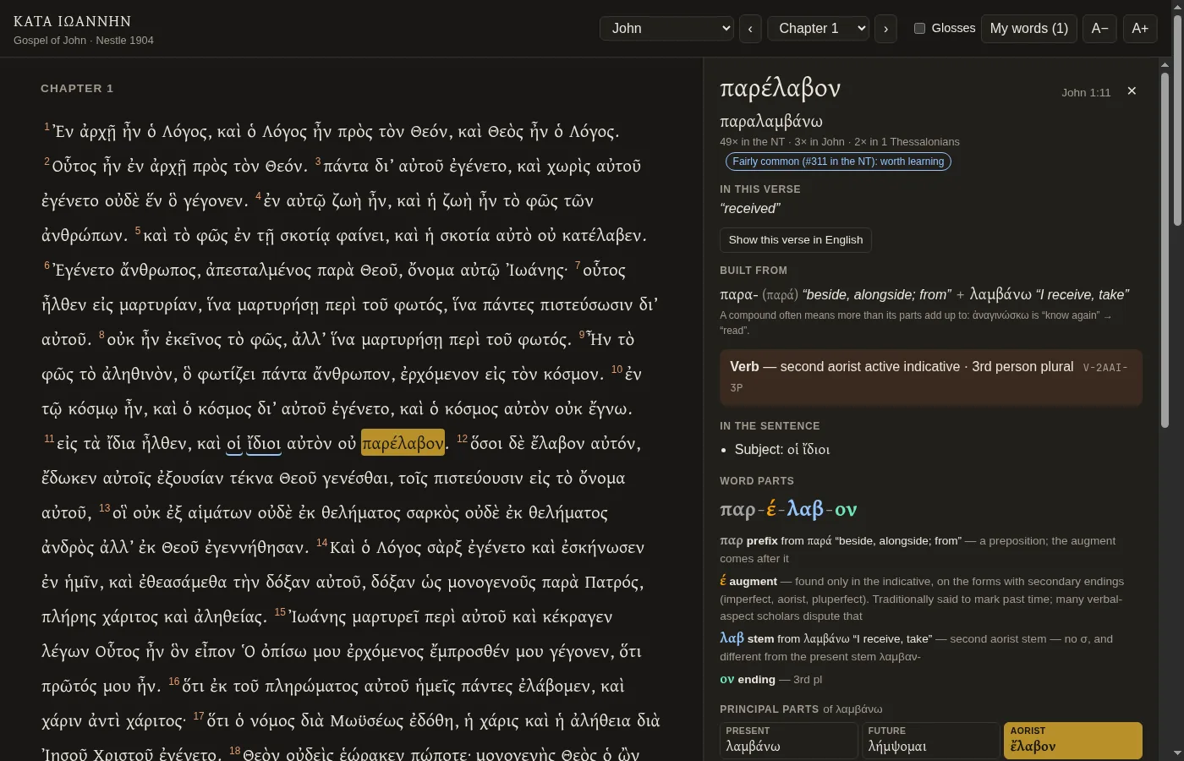Screen dimensions: 1184x761
Task: Increase font size with A+ button
Action: [1140, 29]
